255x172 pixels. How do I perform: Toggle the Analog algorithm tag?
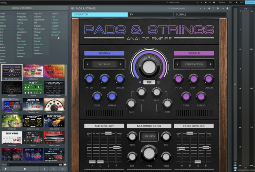pos(37,47)
